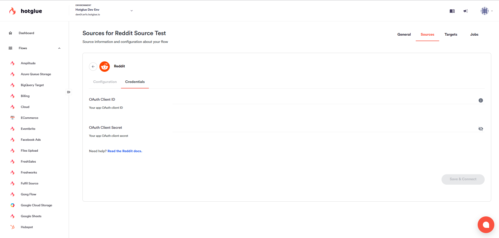The width and height of the screenshot is (499, 238).
Task: Click the Gong Flow flame icon
Action: [x=12, y=194]
